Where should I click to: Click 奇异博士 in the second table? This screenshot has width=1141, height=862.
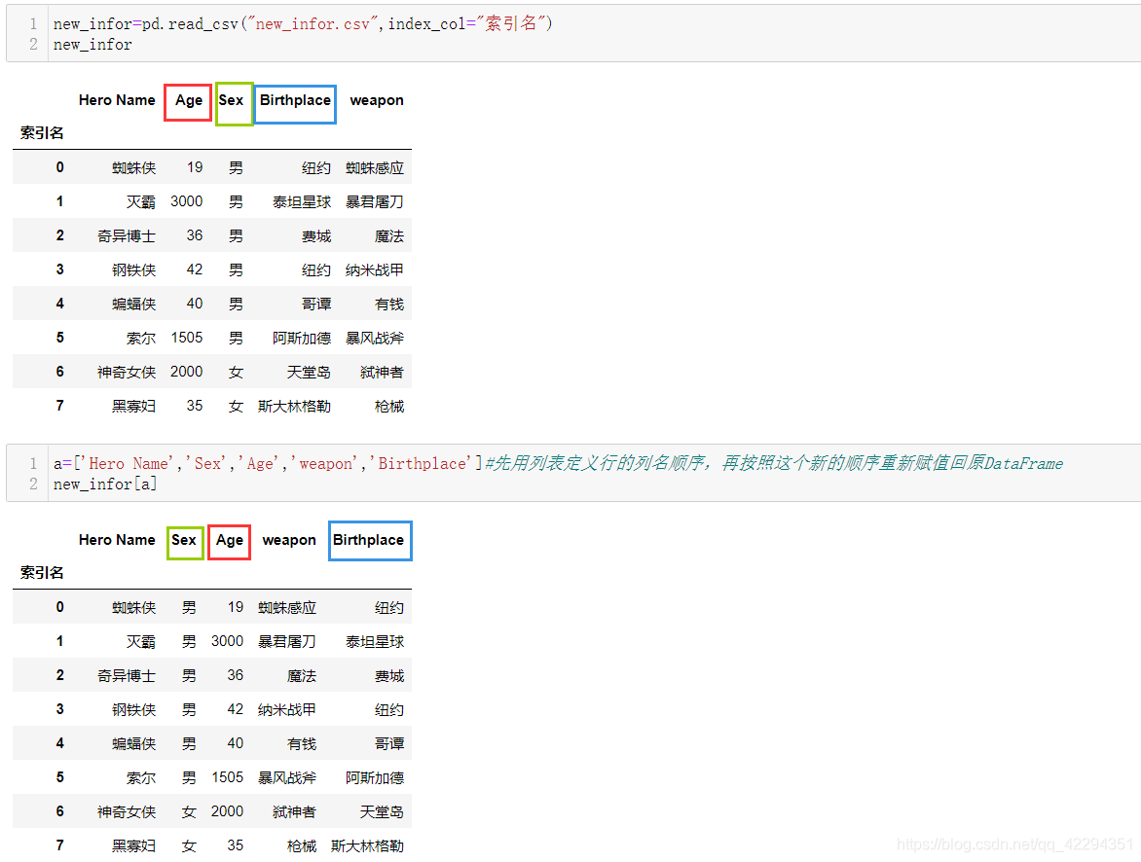point(127,676)
